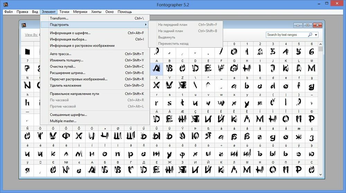Select the glyph cell for digit 6
Screen dimensions: 346x193
[x=311, y=52]
